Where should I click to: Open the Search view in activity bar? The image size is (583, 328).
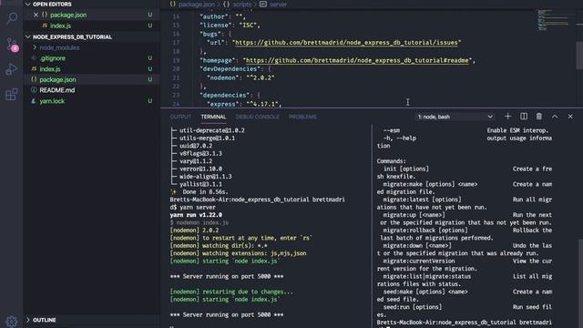(x=12, y=17)
